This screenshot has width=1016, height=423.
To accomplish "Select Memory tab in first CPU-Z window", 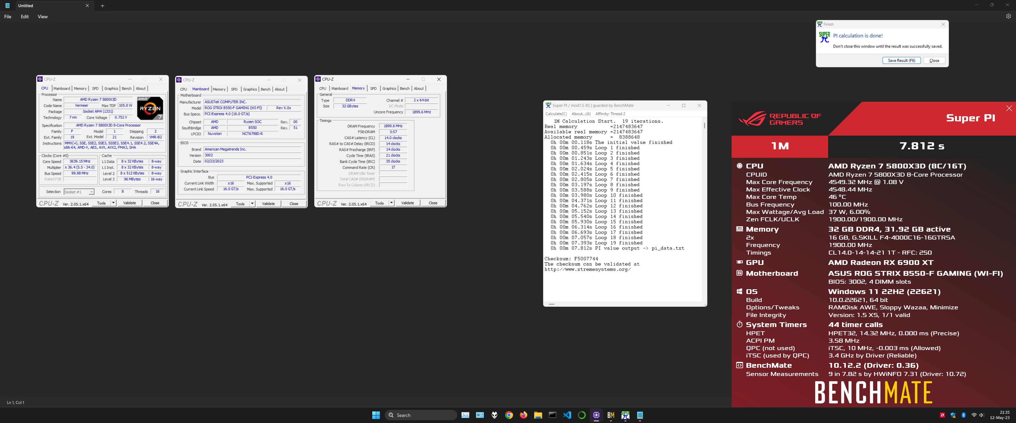I will click(x=80, y=88).
